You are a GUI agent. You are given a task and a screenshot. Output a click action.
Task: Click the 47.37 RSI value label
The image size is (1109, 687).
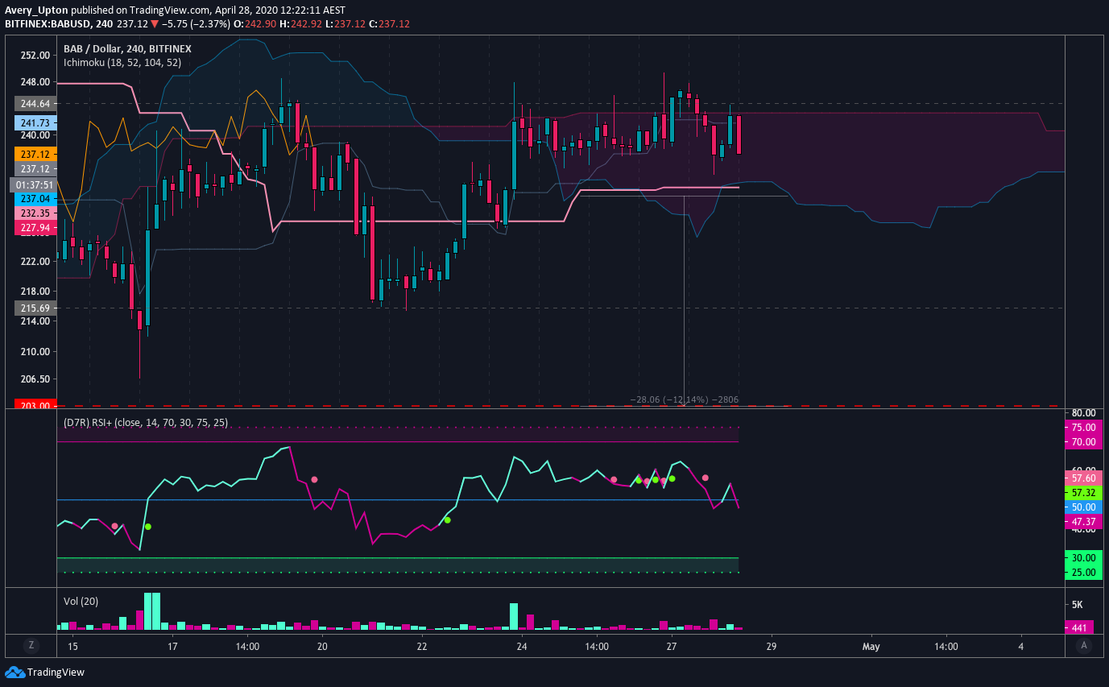tap(1083, 522)
